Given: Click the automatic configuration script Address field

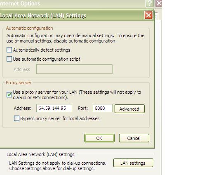Looking at the screenshot, I should coord(74,69).
